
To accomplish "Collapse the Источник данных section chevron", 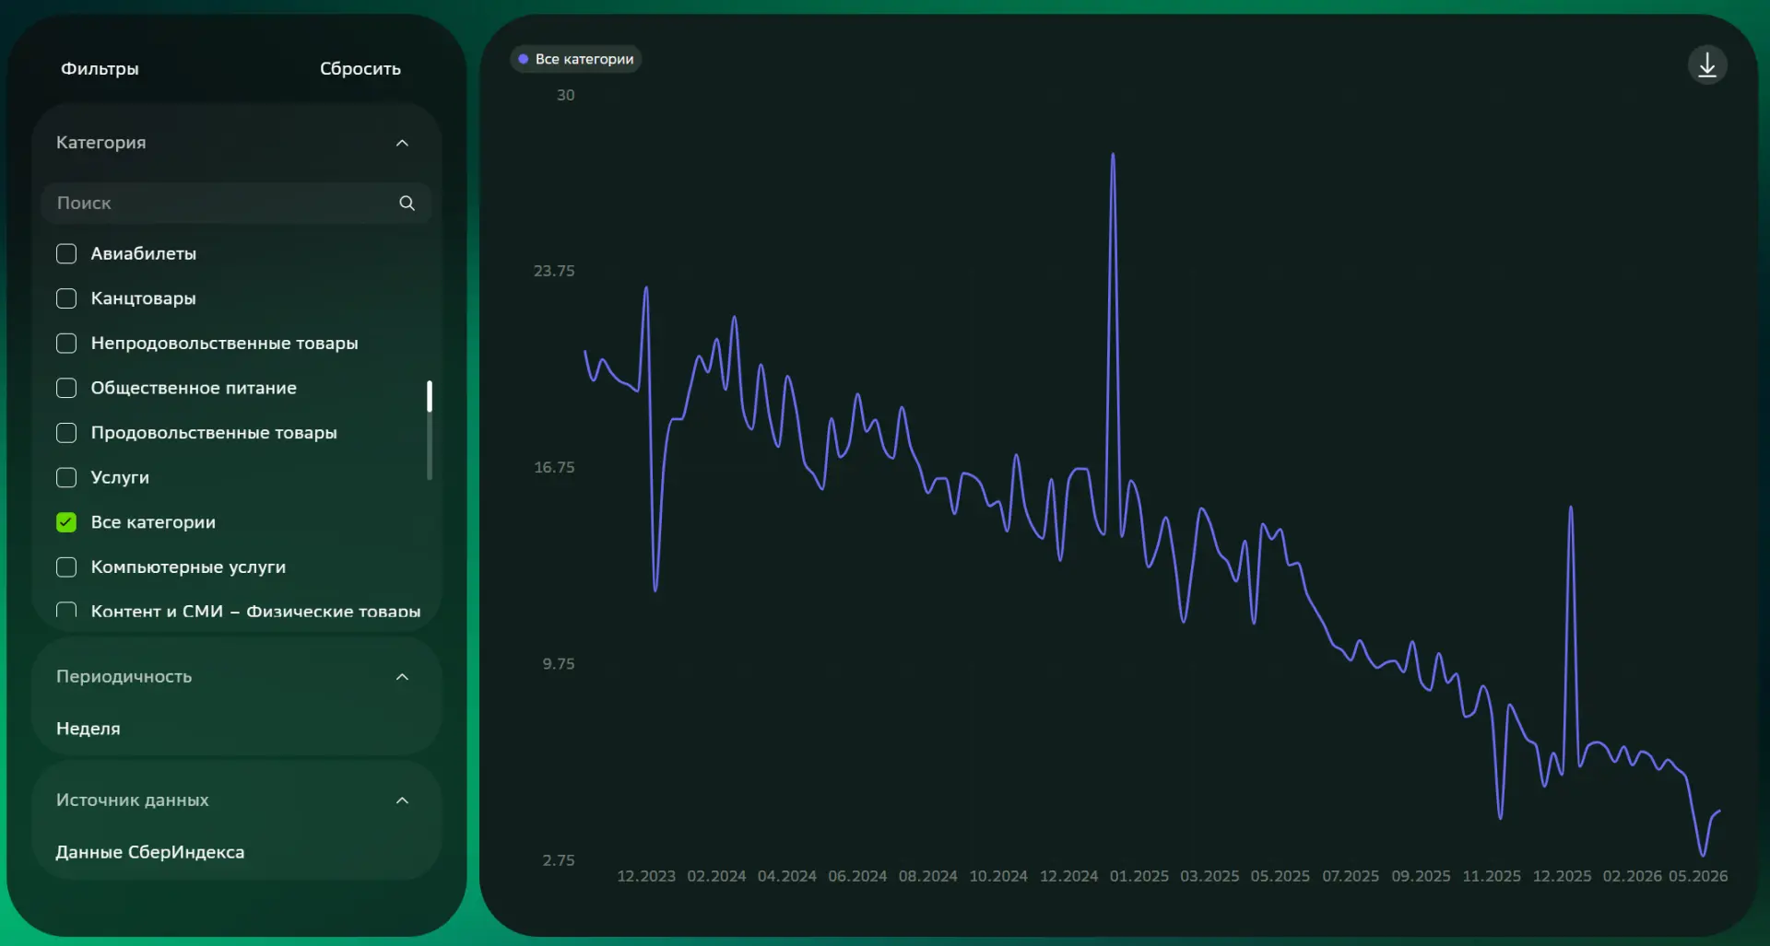I will pyautogui.click(x=402, y=800).
